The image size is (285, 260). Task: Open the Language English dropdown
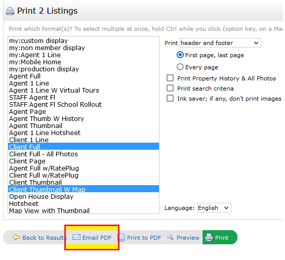point(214,208)
